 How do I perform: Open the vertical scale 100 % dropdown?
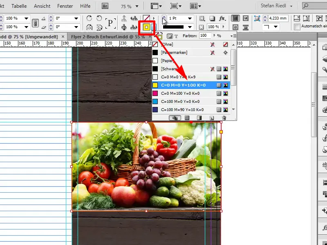pos(26,27)
